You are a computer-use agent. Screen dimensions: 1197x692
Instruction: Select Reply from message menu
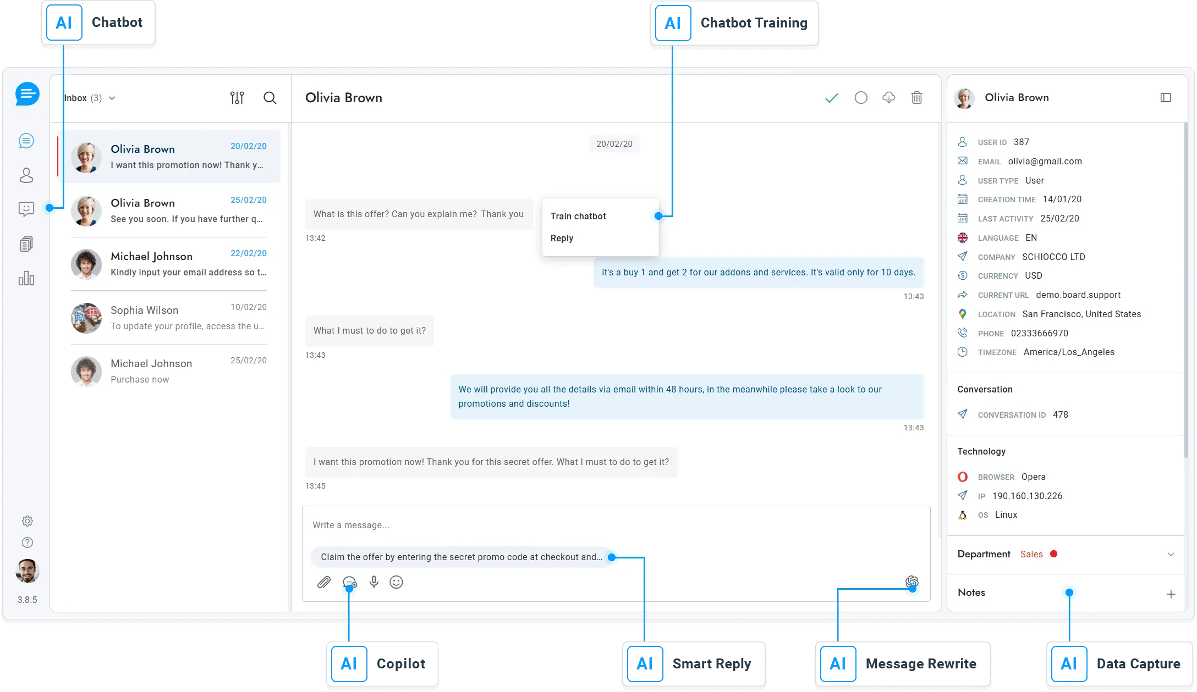(562, 238)
